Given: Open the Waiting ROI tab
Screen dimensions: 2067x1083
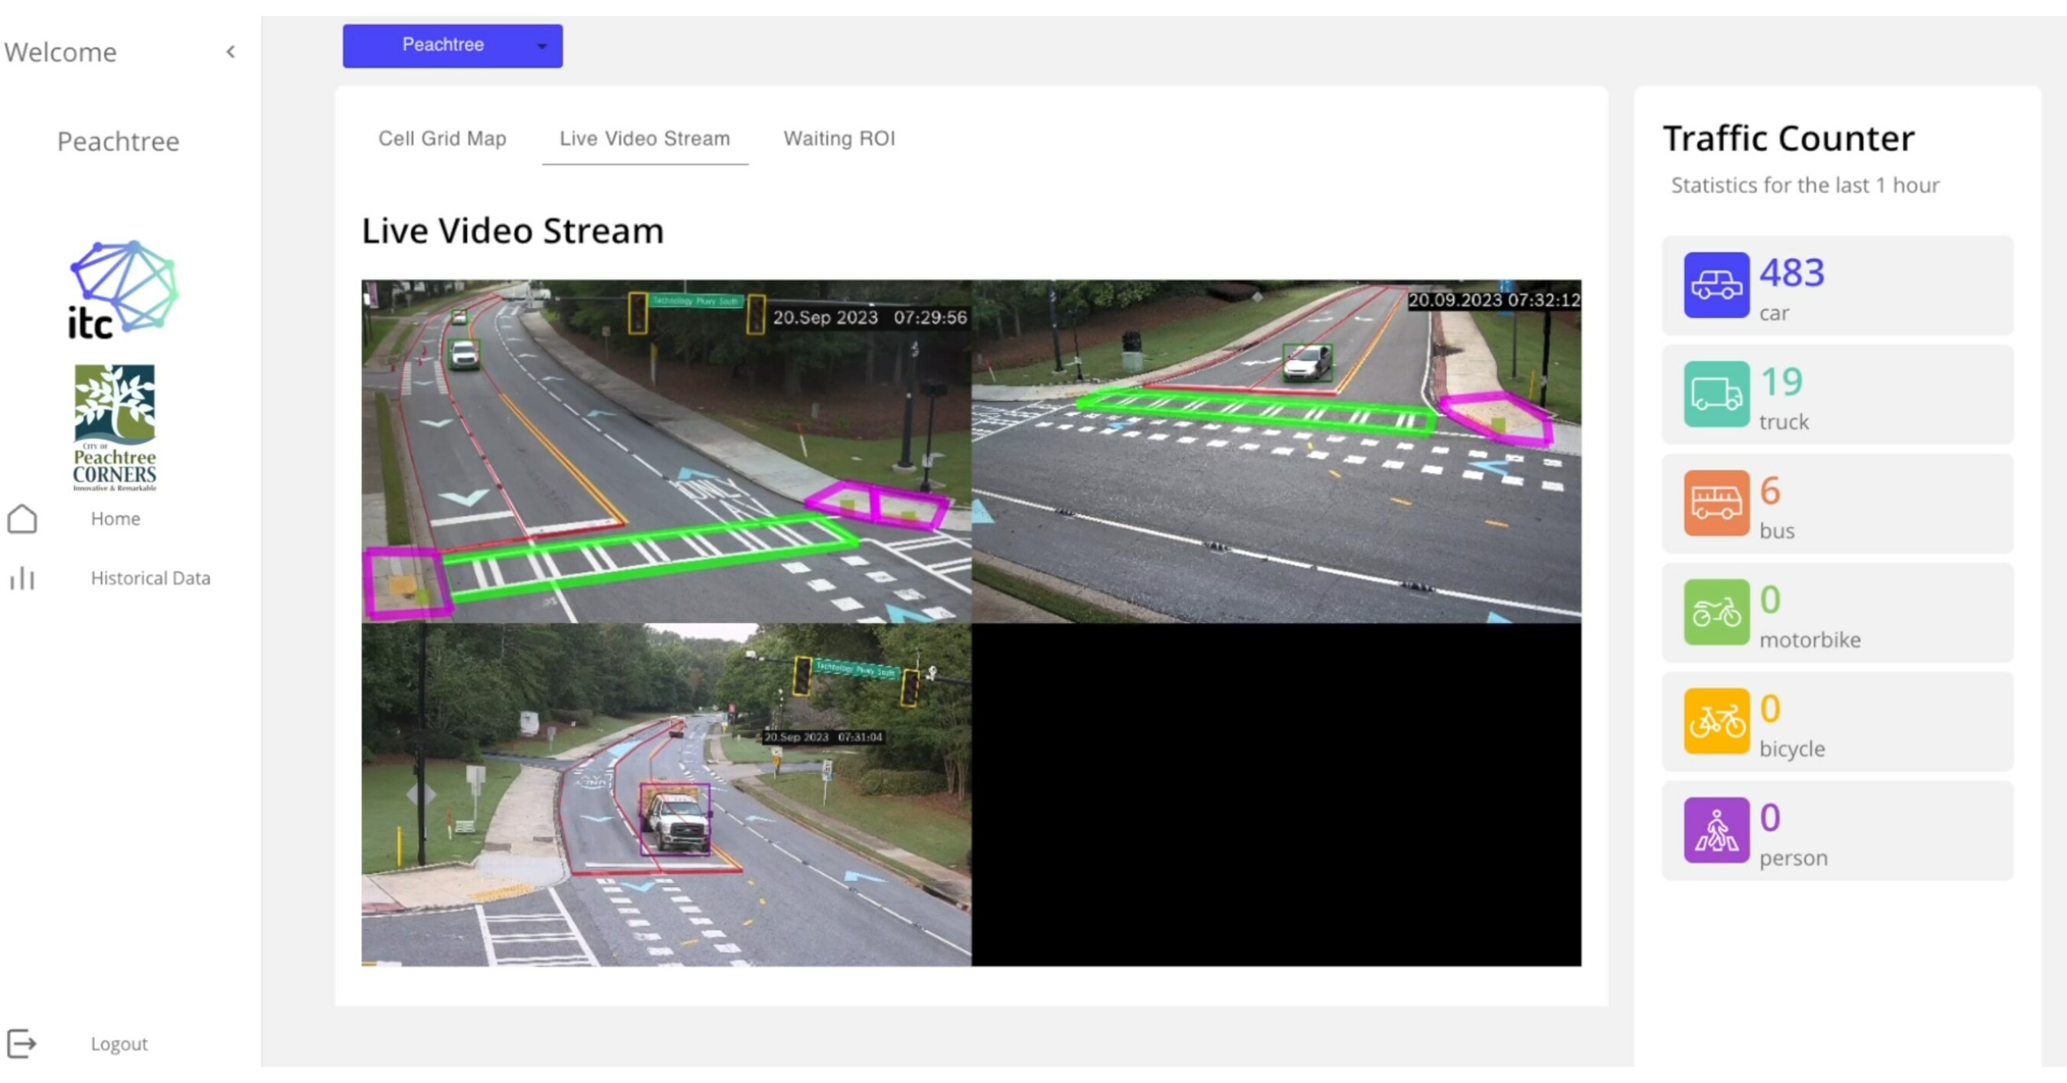Looking at the screenshot, I should [x=839, y=138].
